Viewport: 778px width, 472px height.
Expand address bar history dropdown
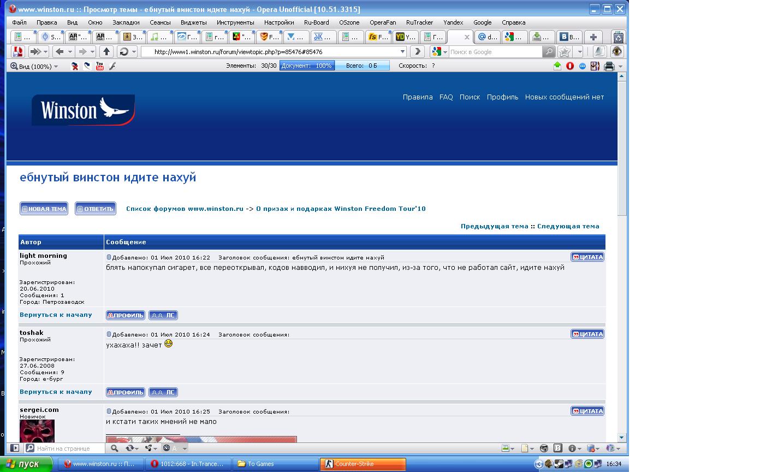pyautogui.click(x=403, y=51)
